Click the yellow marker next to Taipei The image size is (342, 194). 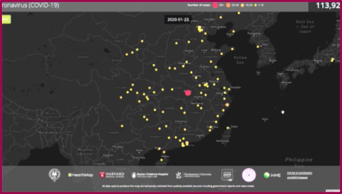coord(227,128)
